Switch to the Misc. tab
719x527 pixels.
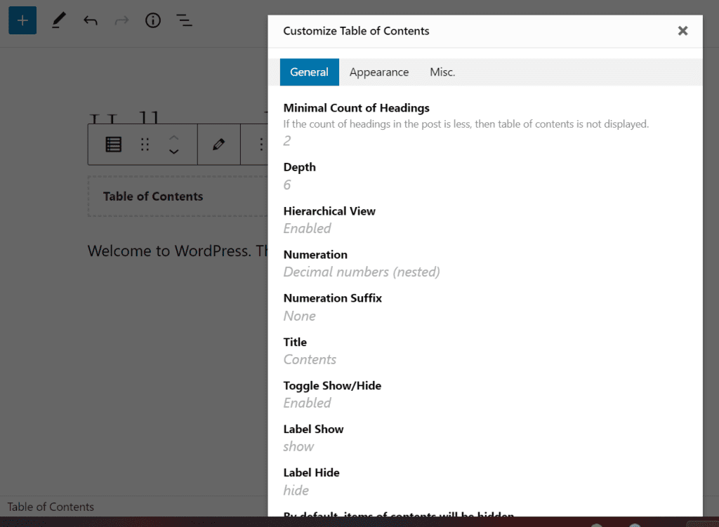(442, 72)
